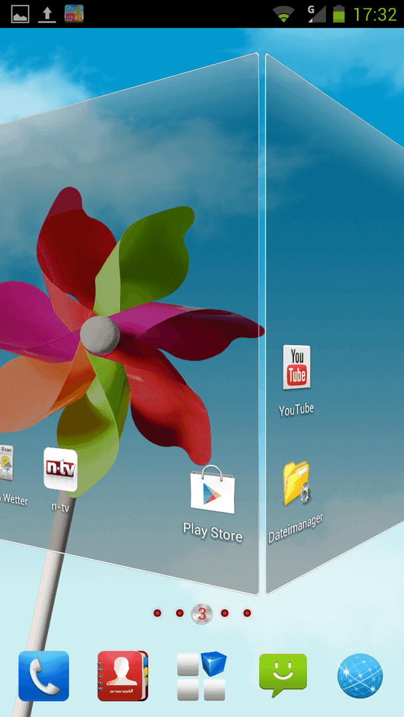Screen dimensions: 404x717
Task: Tap the "Play Store" label text
Action: [x=213, y=532]
